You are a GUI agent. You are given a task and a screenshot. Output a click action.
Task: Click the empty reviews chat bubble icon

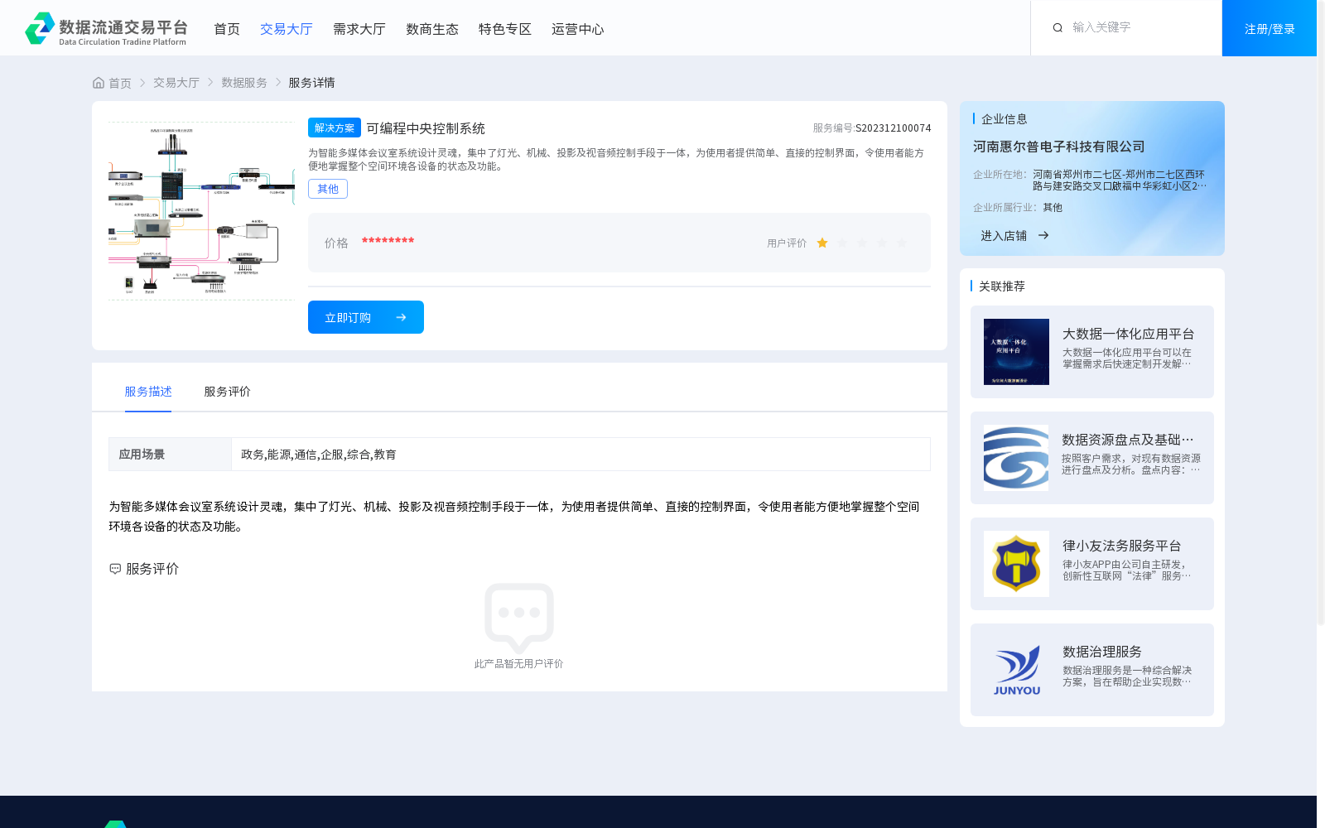click(x=519, y=618)
